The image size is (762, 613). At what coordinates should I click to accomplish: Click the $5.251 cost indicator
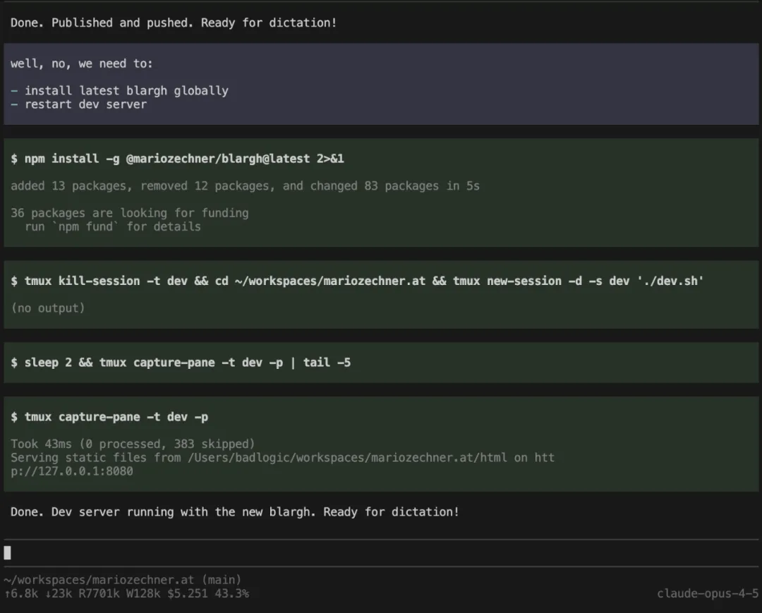pyautogui.click(x=188, y=593)
